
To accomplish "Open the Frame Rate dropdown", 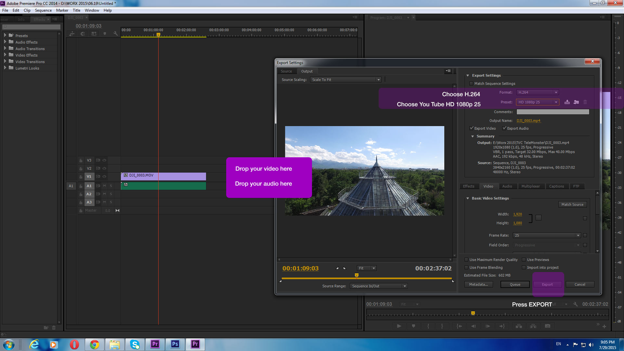I will (x=547, y=235).
